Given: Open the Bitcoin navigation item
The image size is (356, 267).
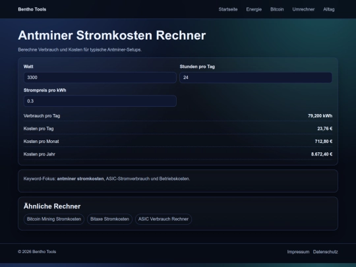Looking at the screenshot, I should pos(277,9).
